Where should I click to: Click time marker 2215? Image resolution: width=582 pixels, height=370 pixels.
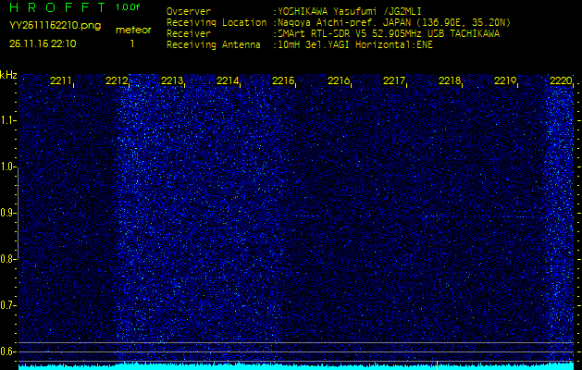[283, 80]
